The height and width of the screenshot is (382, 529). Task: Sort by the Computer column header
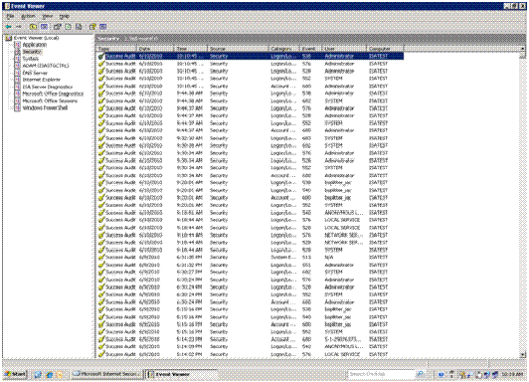pos(385,49)
